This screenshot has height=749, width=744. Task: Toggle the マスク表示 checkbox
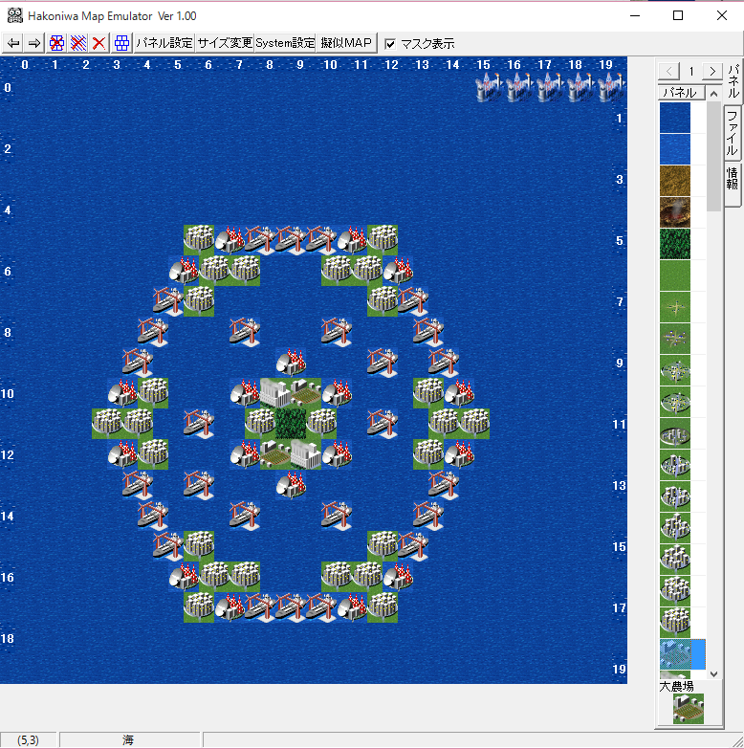(390, 44)
